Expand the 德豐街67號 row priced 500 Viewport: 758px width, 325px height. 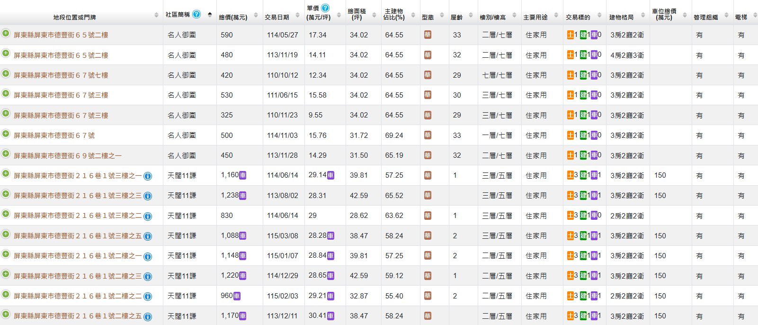click(x=6, y=134)
